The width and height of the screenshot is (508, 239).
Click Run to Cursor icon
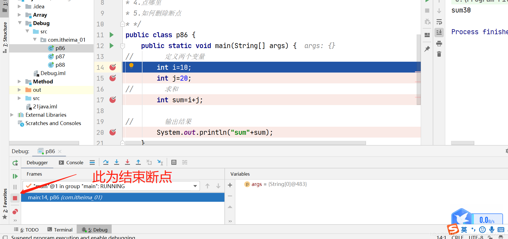[160, 162]
